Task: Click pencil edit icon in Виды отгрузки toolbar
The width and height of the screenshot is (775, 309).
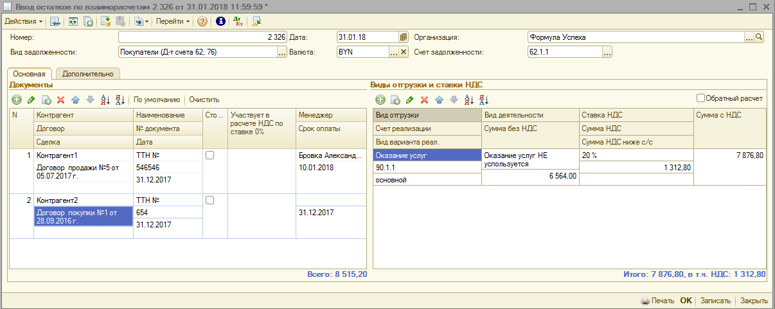Action: click(409, 100)
